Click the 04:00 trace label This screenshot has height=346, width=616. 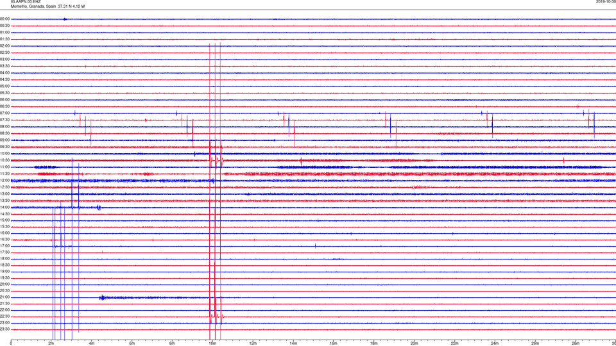pyautogui.click(x=4, y=73)
